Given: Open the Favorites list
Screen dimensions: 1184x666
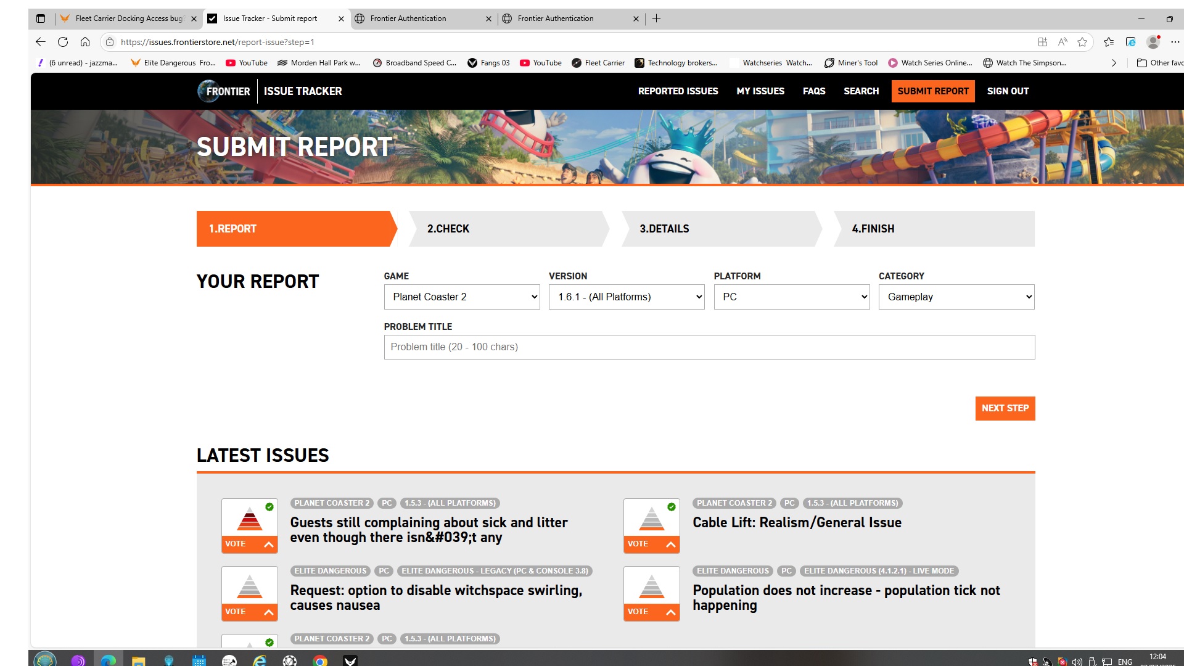Looking at the screenshot, I should [1109, 42].
